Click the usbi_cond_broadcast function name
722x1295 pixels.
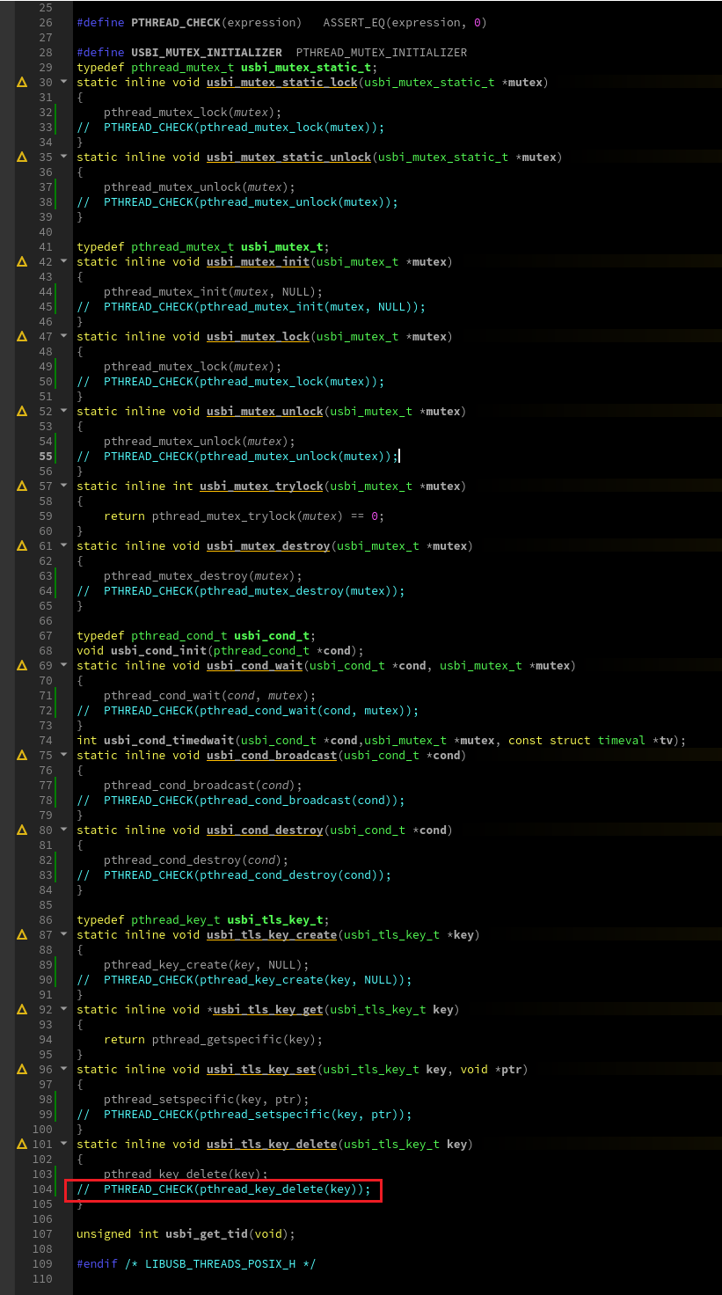(272, 756)
